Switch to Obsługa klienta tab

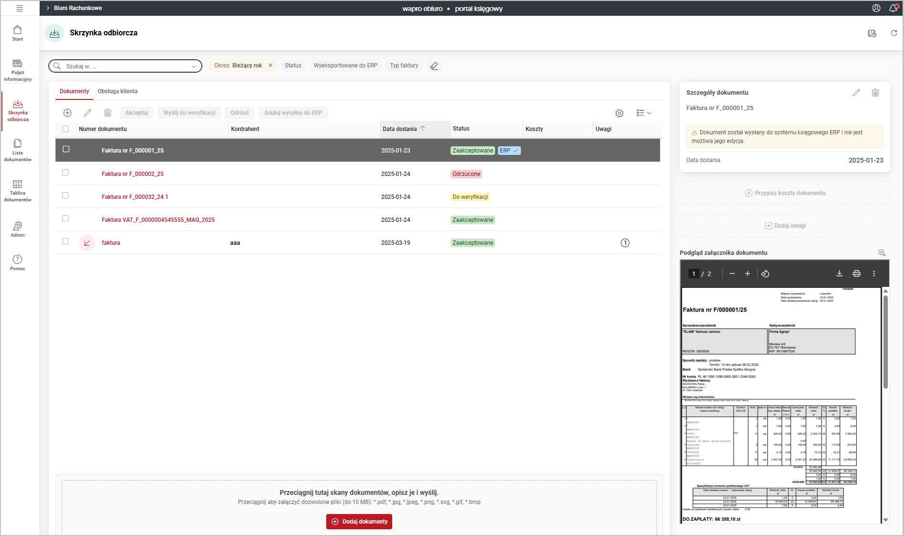click(118, 91)
